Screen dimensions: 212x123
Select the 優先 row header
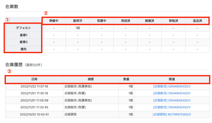pyautogui.click(x=23, y=49)
